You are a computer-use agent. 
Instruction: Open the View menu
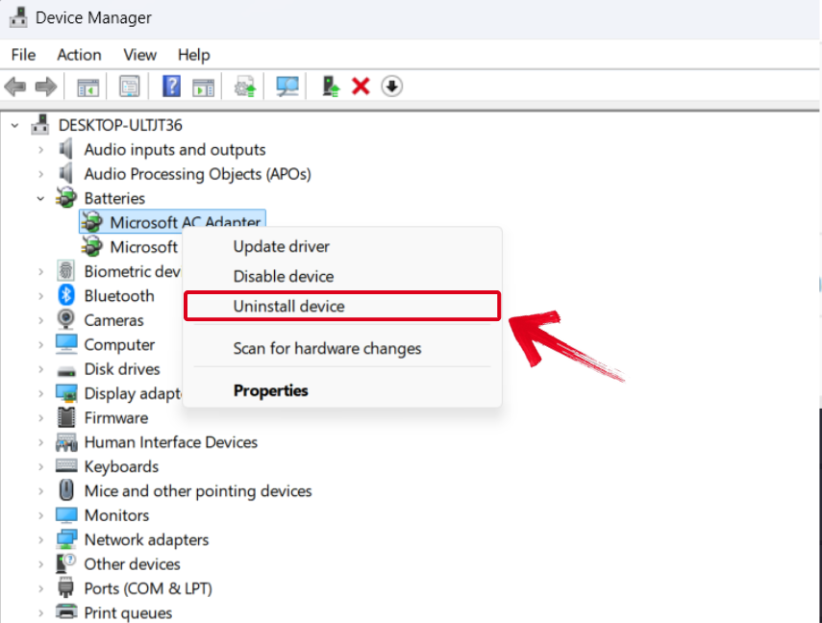click(x=139, y=55)
